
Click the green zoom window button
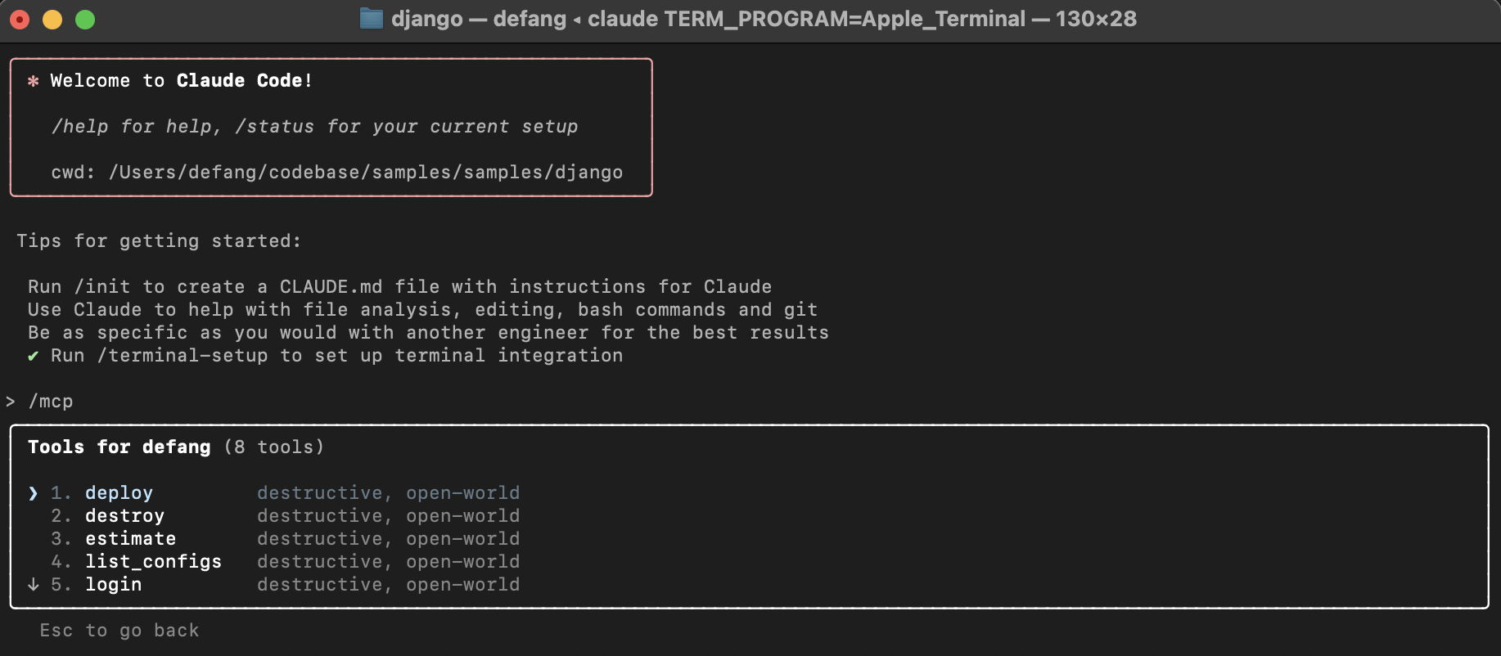85,19
